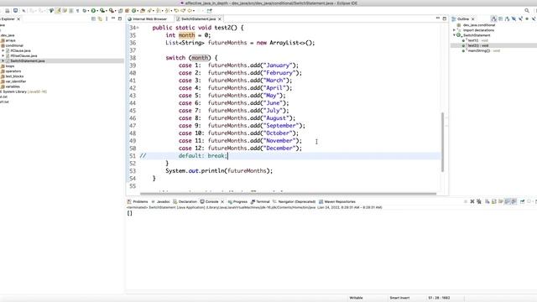Image resolution: width=537 pixels, height=302 pixels.
Task: Switch to the Progress tab
Action: pyautogui.click(x=237, y=201)
